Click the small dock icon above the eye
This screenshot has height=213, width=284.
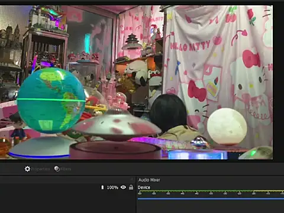click(132, 179)
